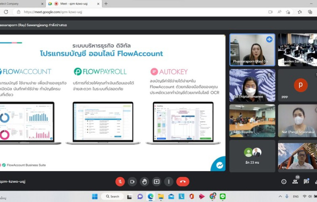The image size is (317, 202).
Task: Open the Mail app on the taskbar
Action: click(x=171, y=196)
